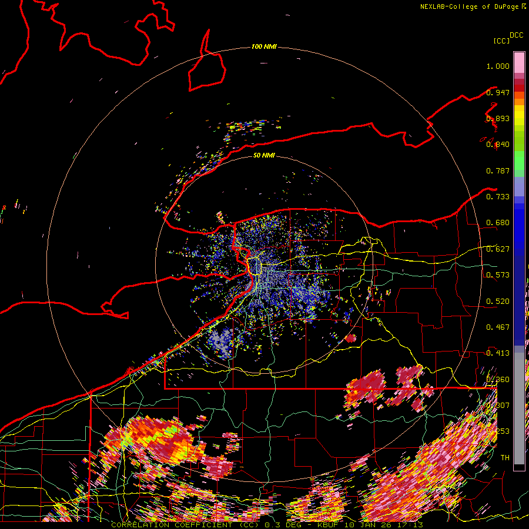This screenshot has height=529, width=529.
Task: Click the 10 JAN 26 date text
Action: click(369, 525)
